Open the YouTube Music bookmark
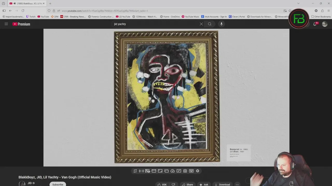Screen dimensions: 332x186 point(190,17)
